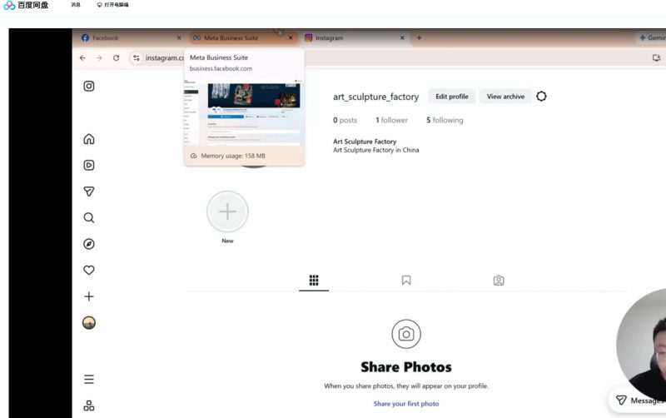The image size is (666, 418).
Task: Click the install-app icon at the address bar's right
Action: tap(656, 57)
